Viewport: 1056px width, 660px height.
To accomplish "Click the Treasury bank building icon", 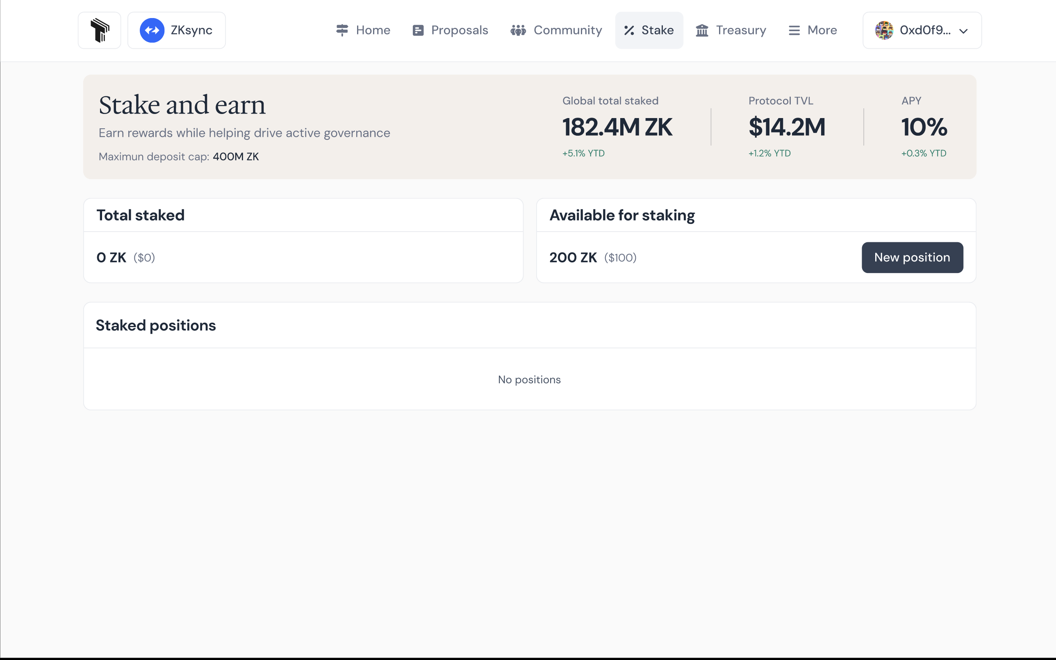I will click(702, 30).
